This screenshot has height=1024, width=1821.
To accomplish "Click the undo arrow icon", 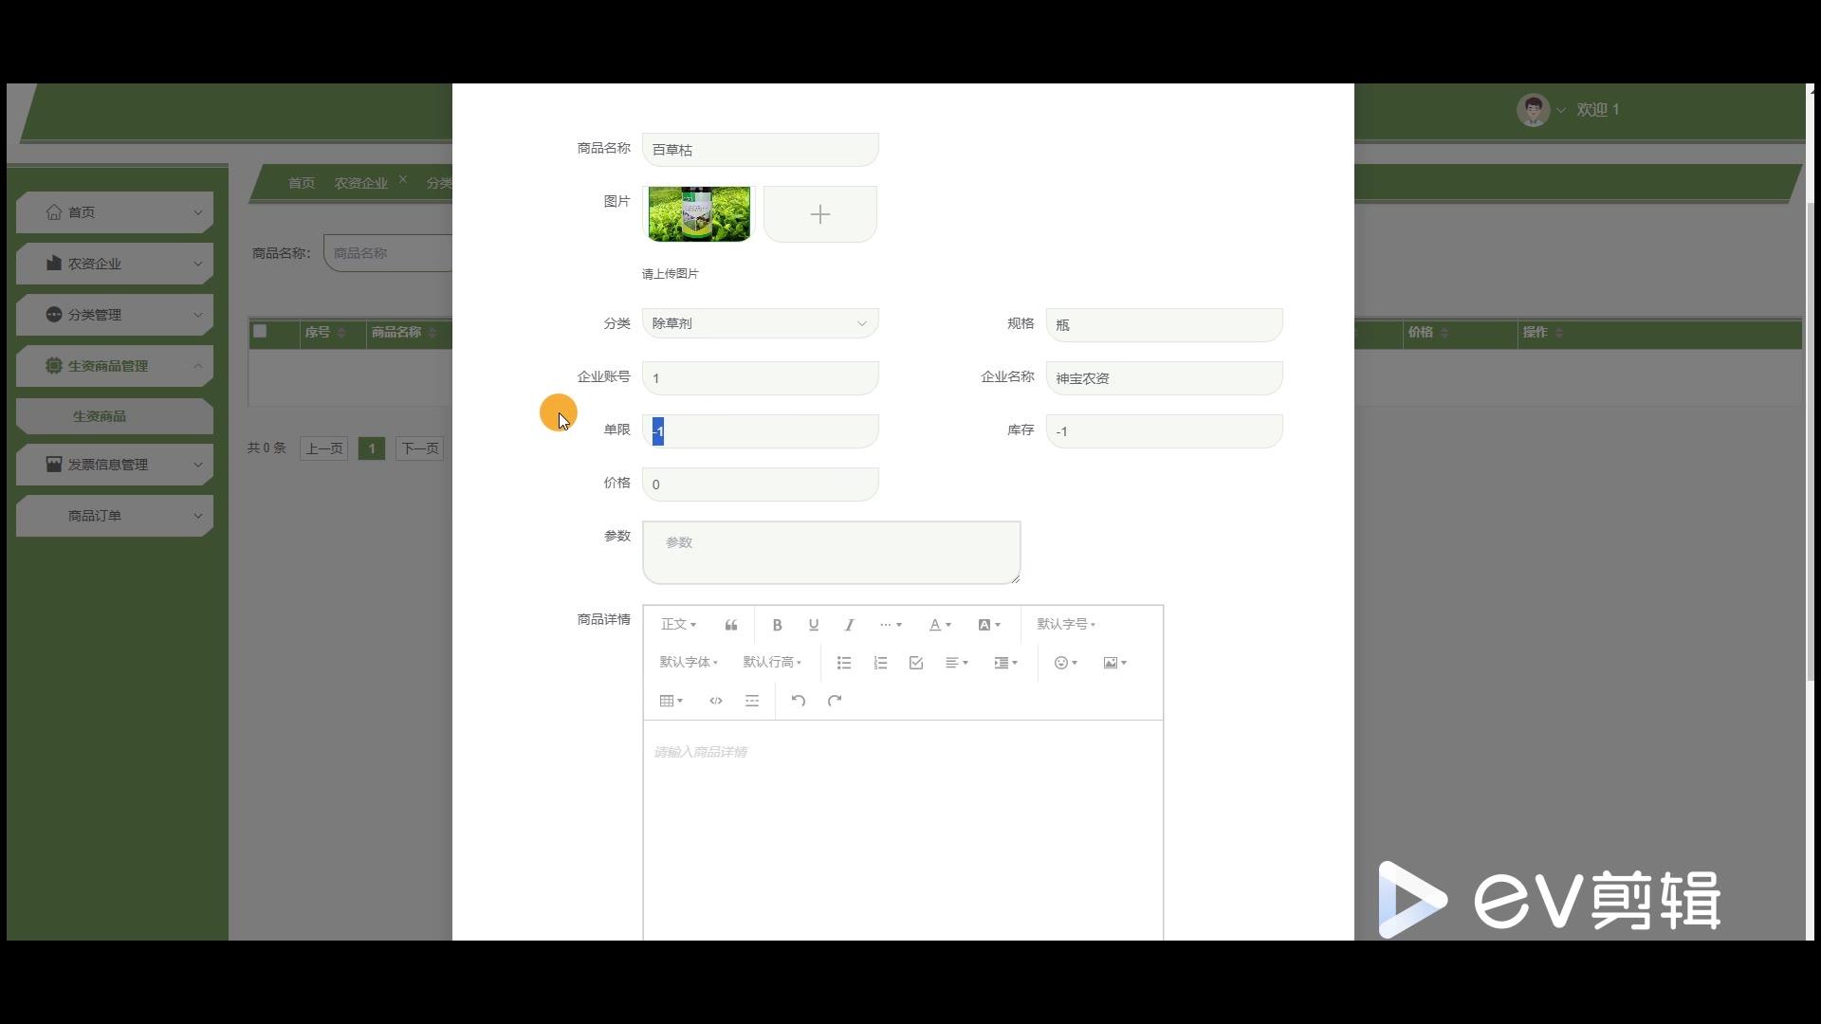I will pyautogui.click(x=799, y=701).
